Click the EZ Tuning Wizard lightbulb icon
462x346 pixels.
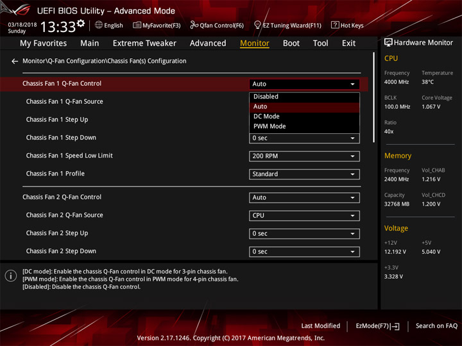tap(257, 25)
